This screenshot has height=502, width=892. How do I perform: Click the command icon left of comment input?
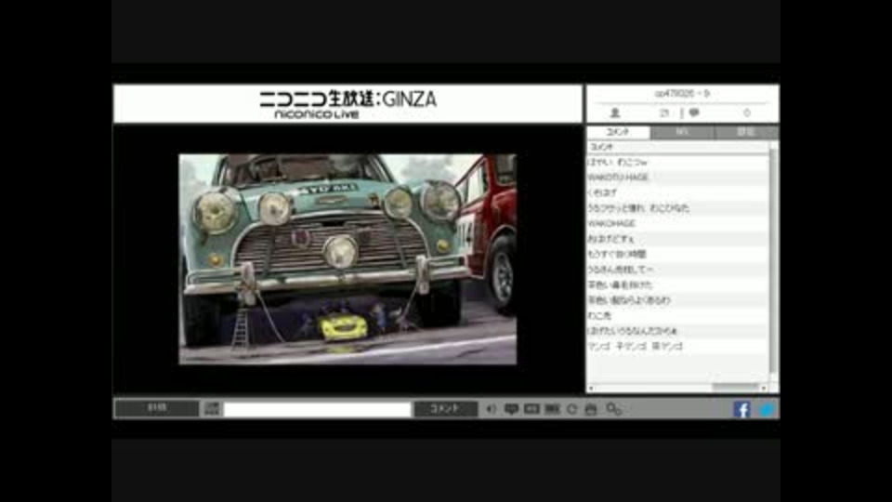click(212, 409)
